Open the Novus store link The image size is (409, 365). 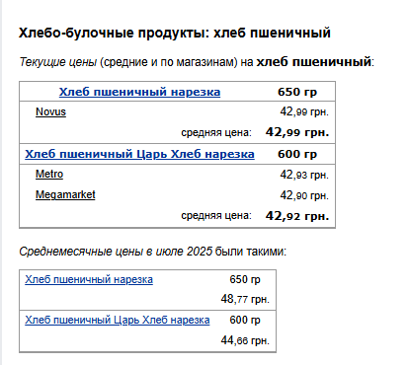[x=50, y=111]
